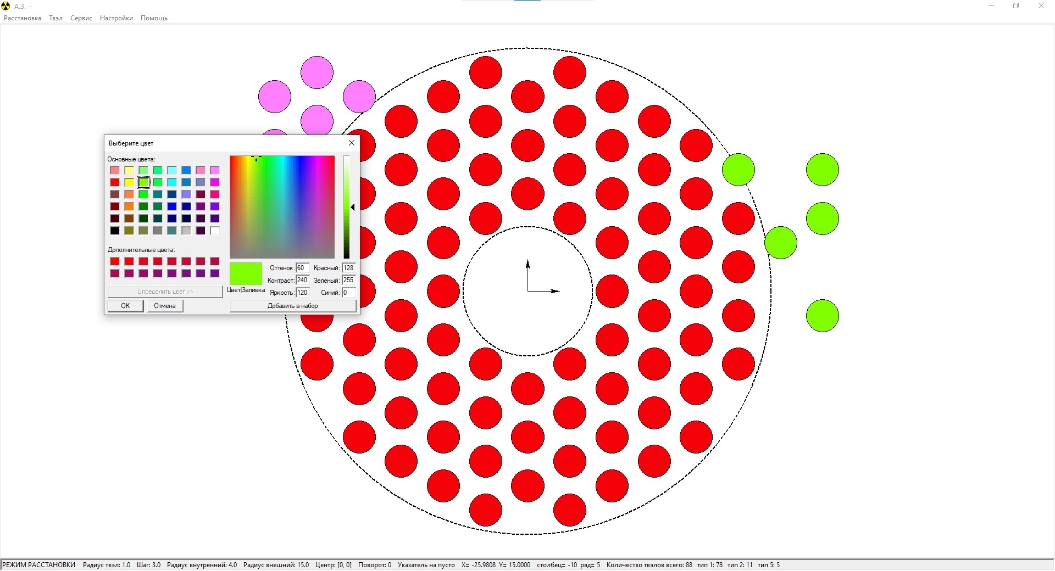Image resolution: width=1055 pixels, height=571 pixels.
Task: Select the light pink swatch starting top row
Action: coord(115,170)
